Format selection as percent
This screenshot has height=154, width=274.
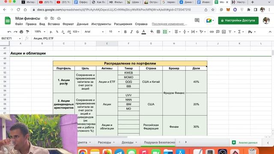(x=57, y=32)
